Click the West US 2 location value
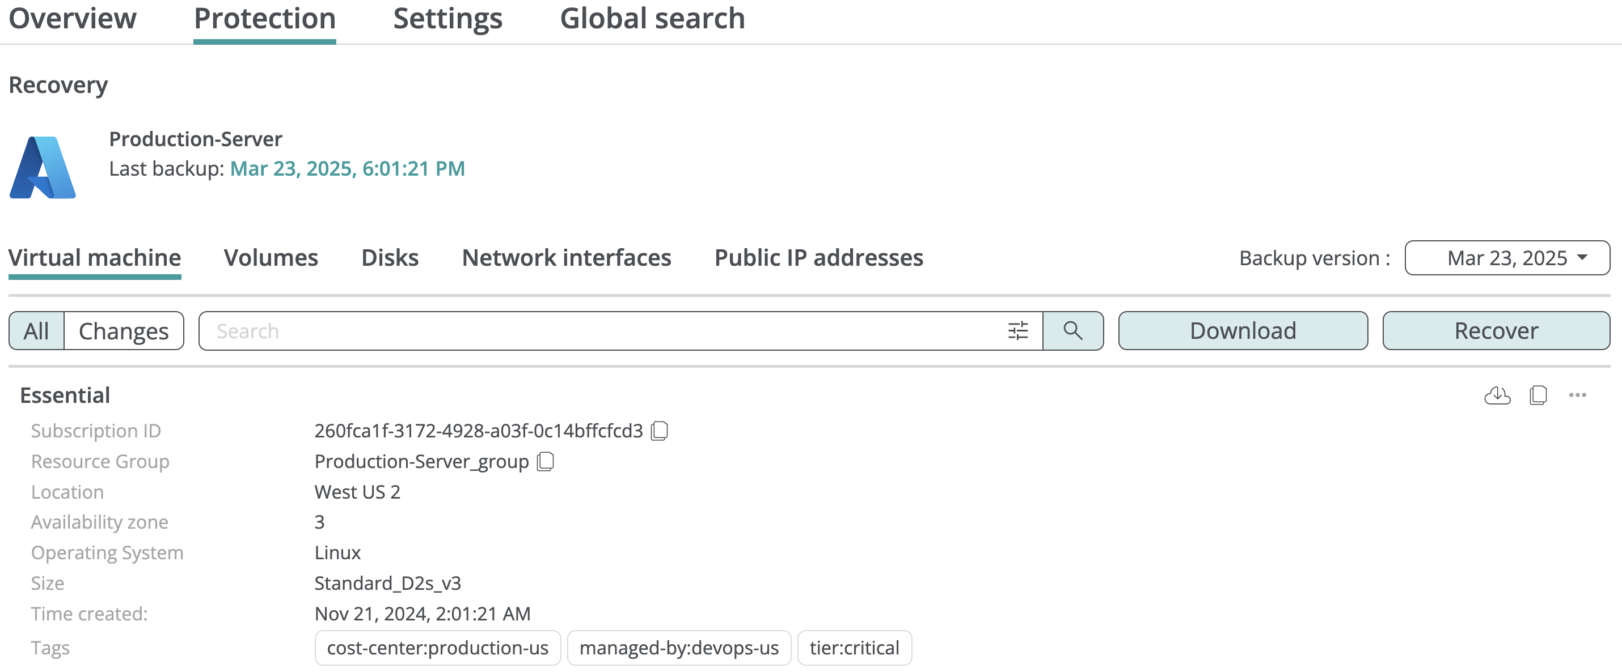Viewport: 1622px width, 672px height. [x=358, y=492]
